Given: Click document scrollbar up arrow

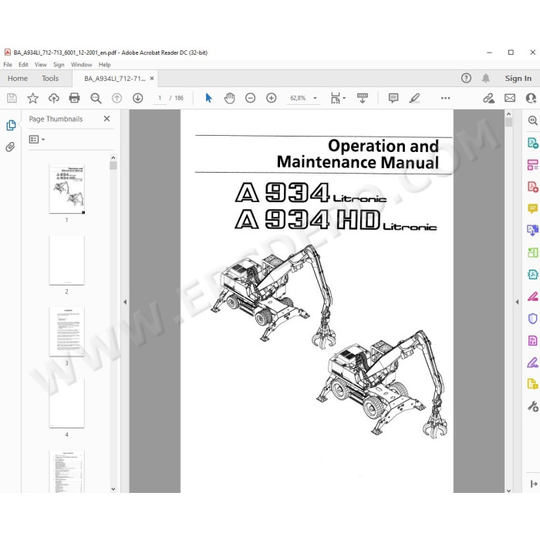Looking at the screenshot, I should (x=508, y=113).
